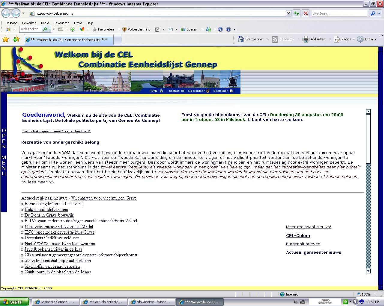Expand the Startpagina dropdown arrow
The image size is (385, 306).
click(x=267, y=39)
